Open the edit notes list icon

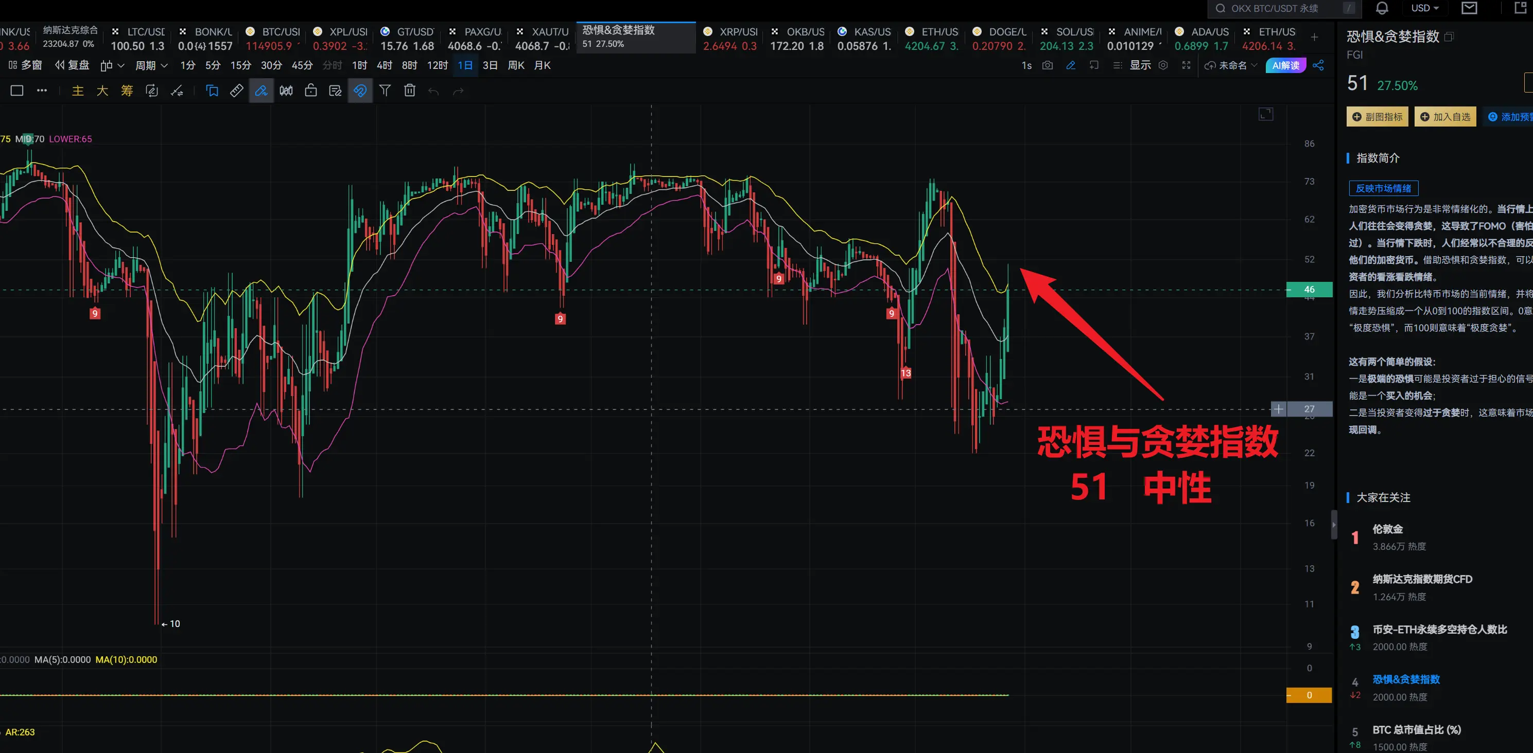pos(335,91)
